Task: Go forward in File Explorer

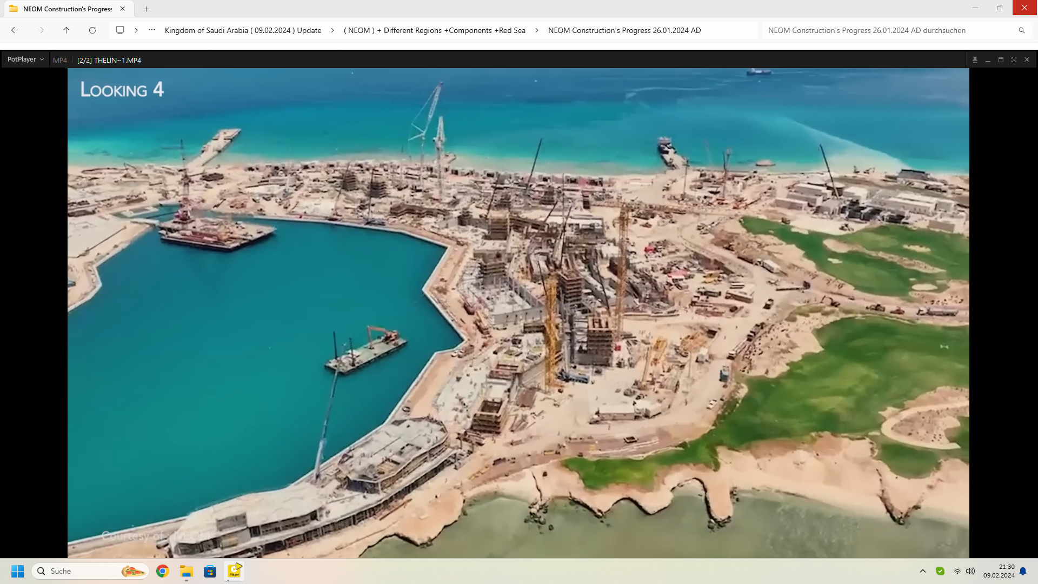Action: pyautogui.click(x=41, y=30)
